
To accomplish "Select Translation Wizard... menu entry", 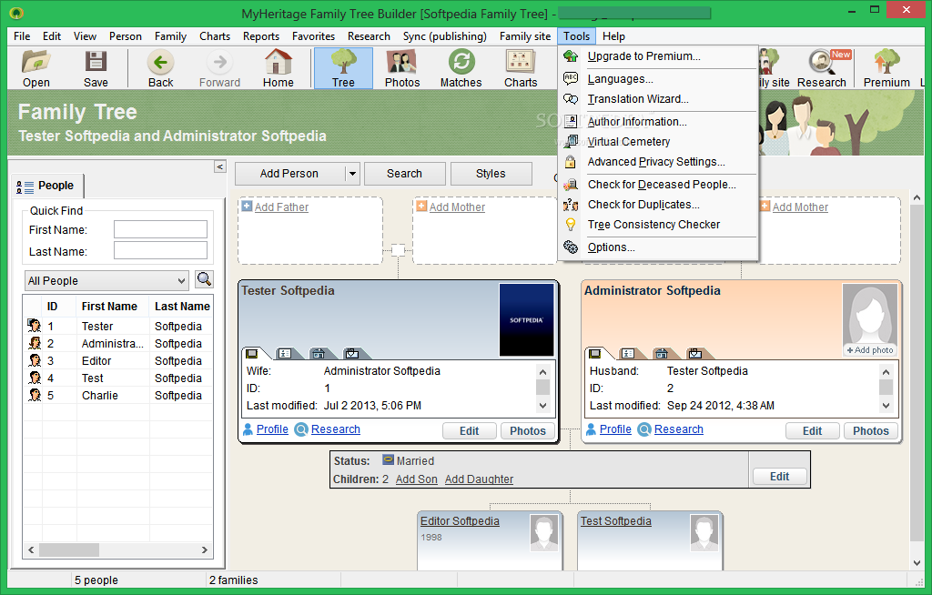I will [658, 99].
